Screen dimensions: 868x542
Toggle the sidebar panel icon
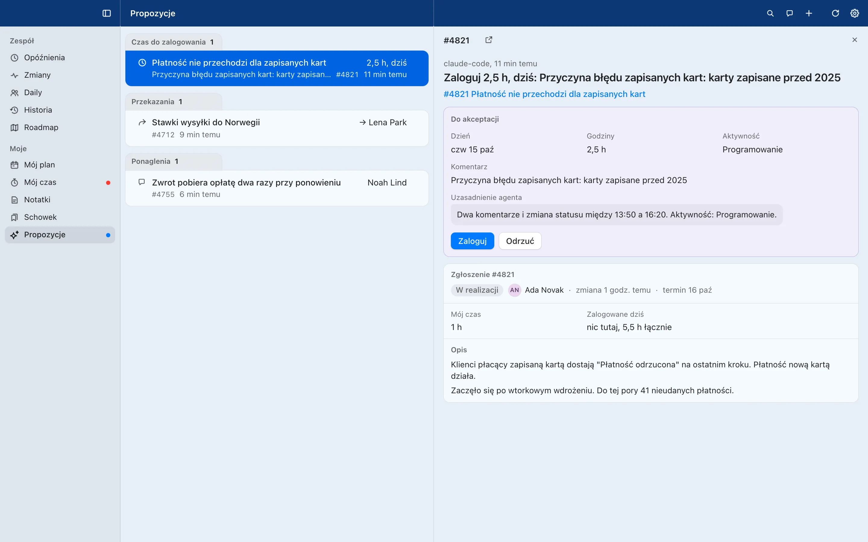[x=106, y=13]
